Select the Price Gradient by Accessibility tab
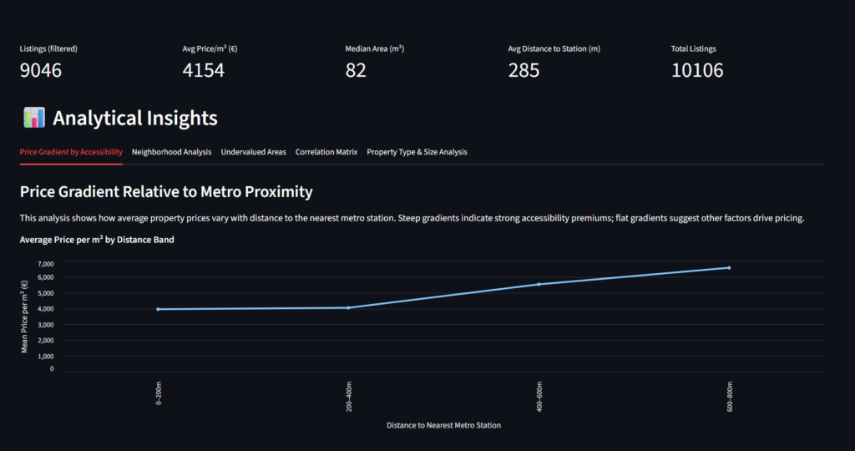 tap(71, 152)
